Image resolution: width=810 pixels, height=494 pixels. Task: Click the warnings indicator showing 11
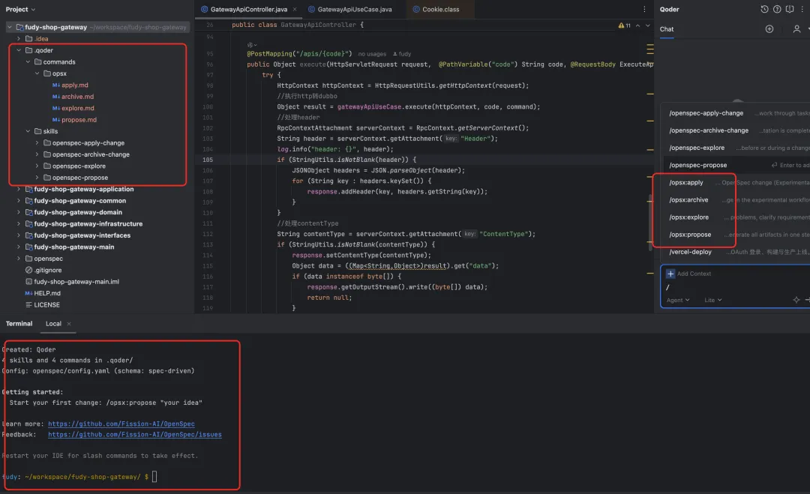pos(625,25)
